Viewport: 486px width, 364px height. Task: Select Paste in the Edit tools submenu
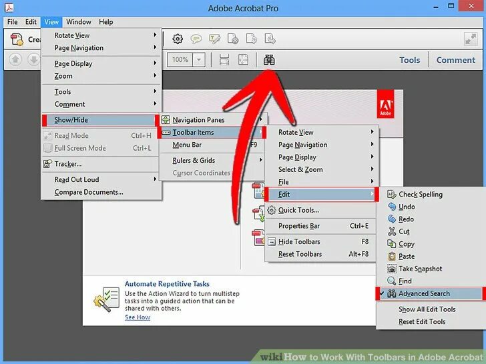(x=429, y=256)
